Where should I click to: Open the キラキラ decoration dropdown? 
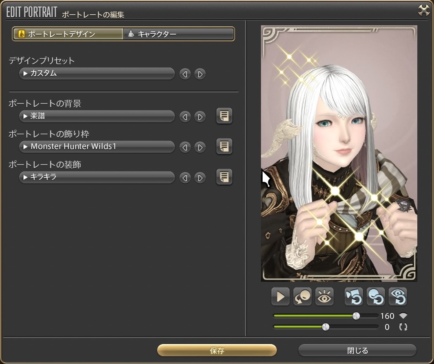[x=97, y=177]
